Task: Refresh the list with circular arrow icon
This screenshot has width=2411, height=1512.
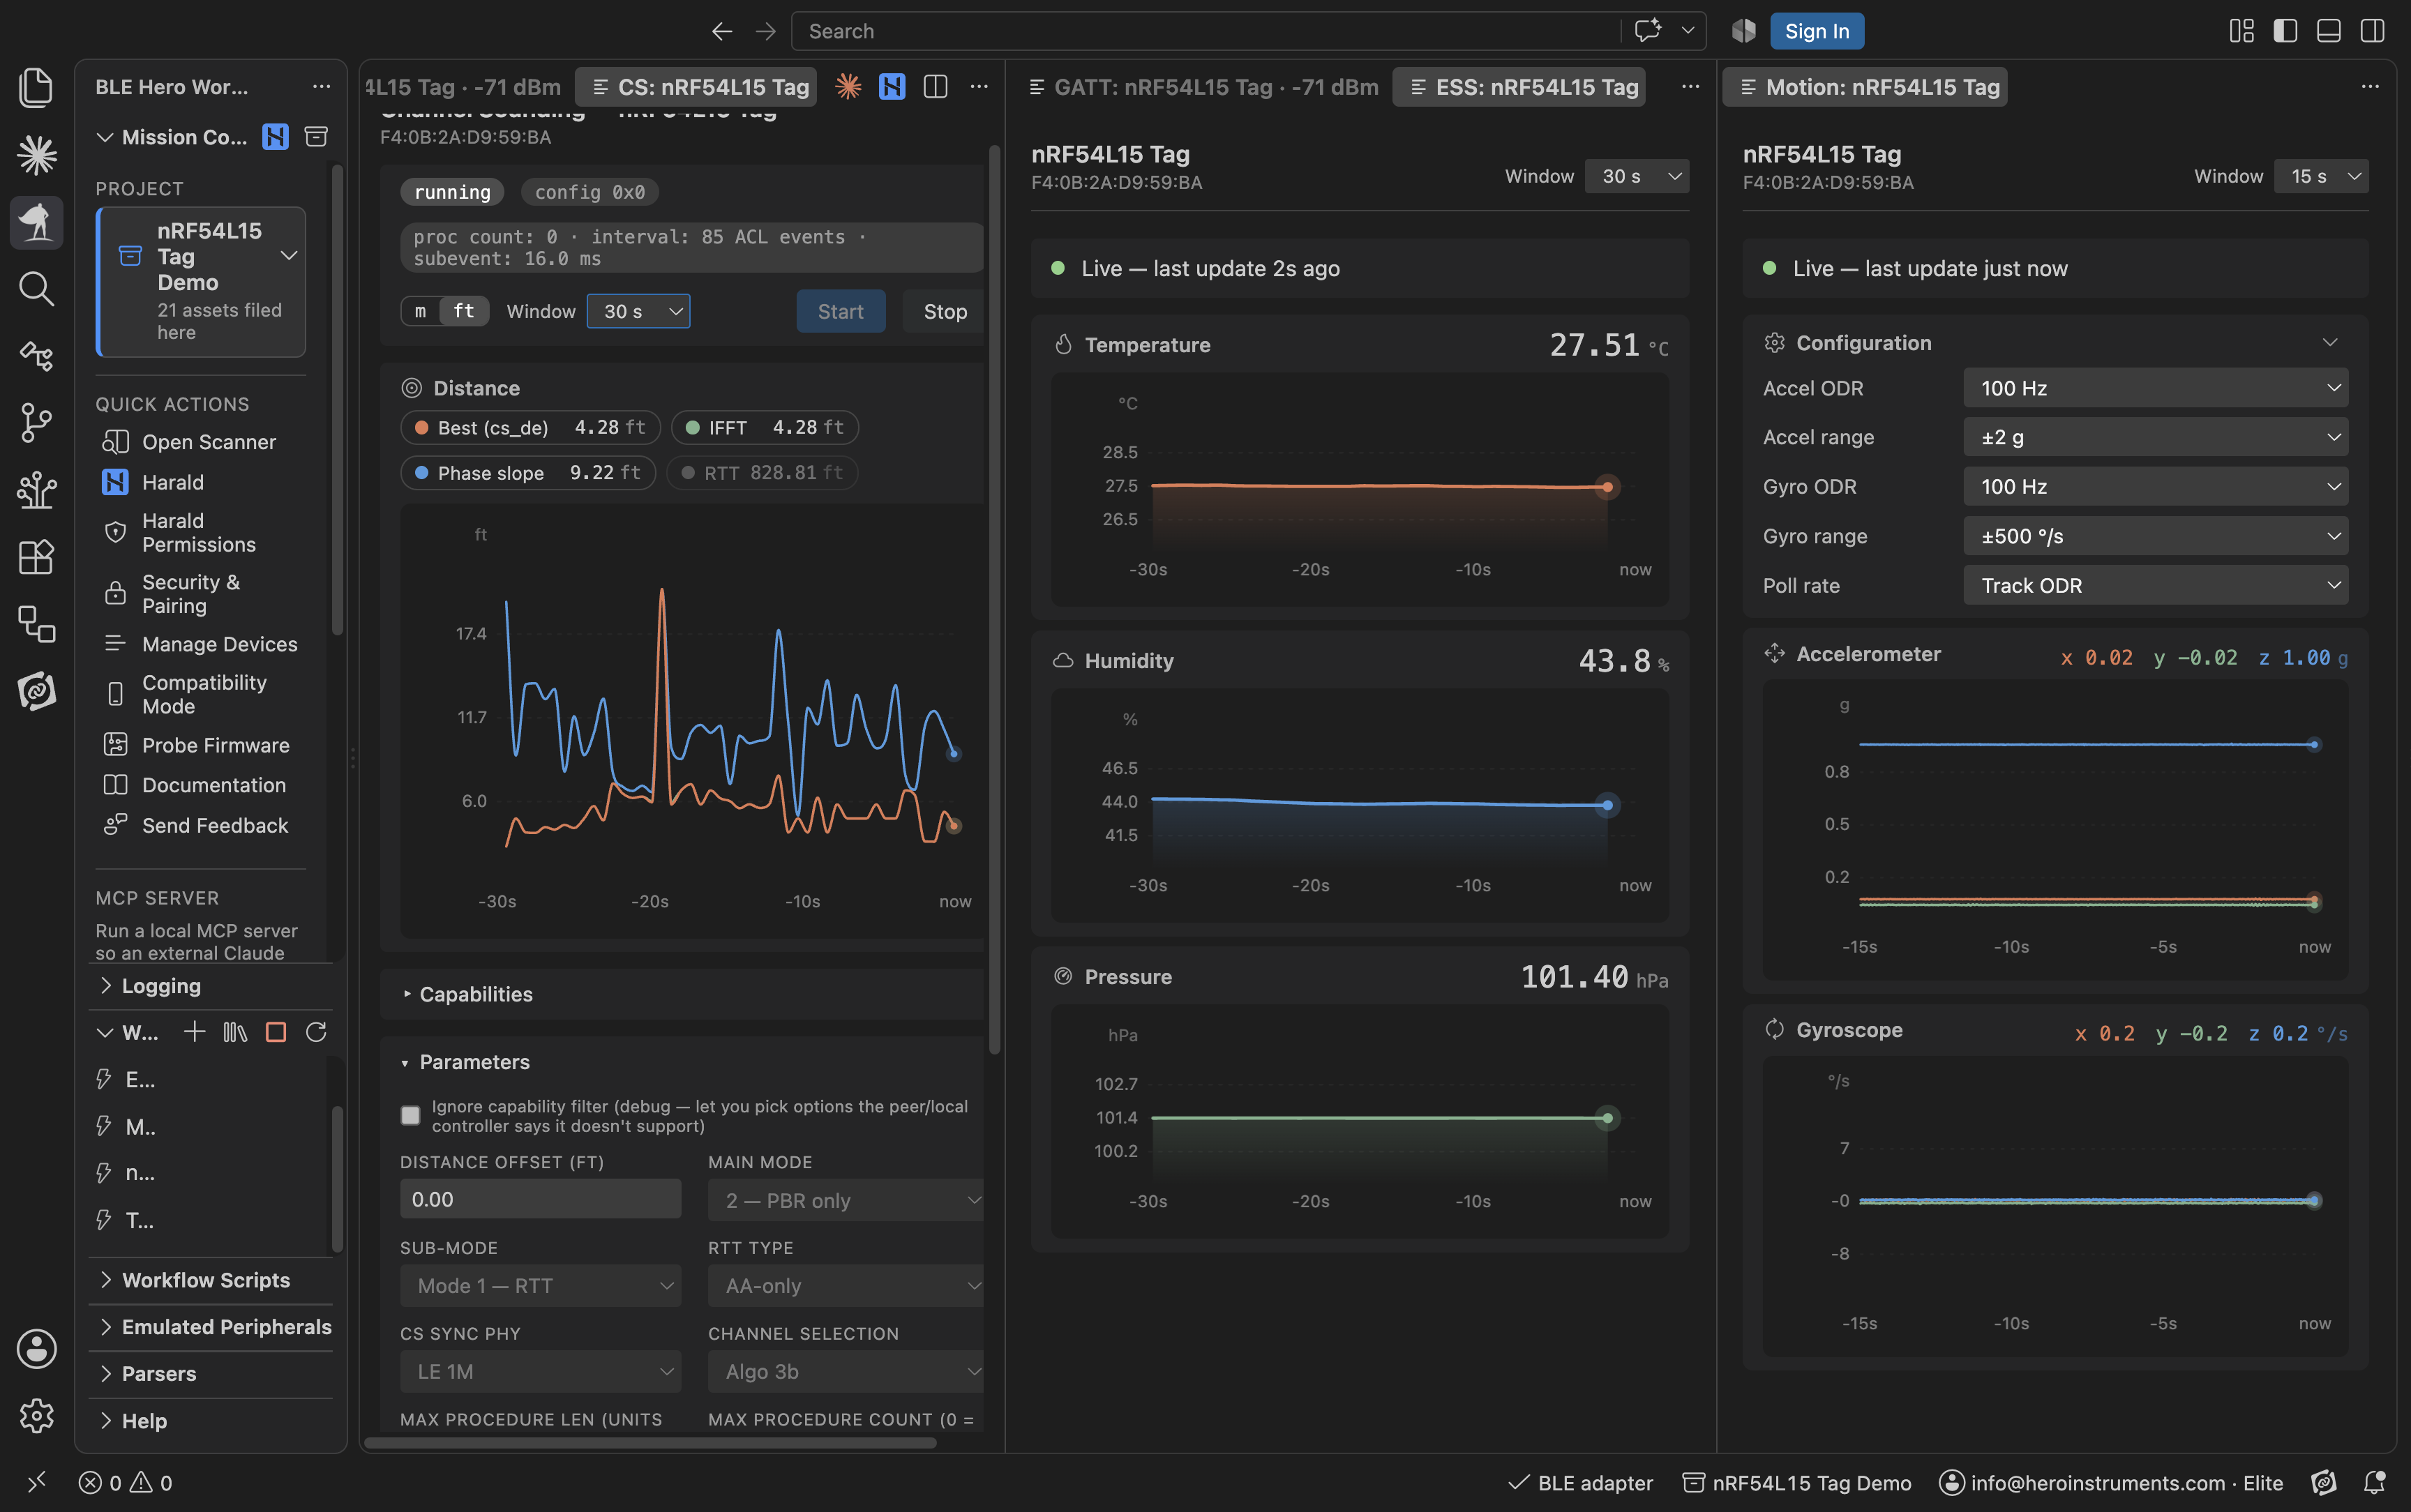Action: point(316,1032)
